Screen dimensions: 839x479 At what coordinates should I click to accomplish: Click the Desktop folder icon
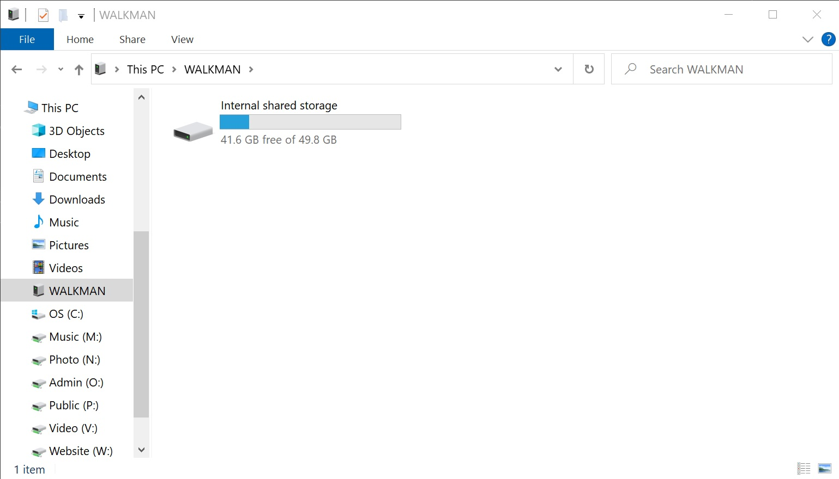tap(39, 153)
